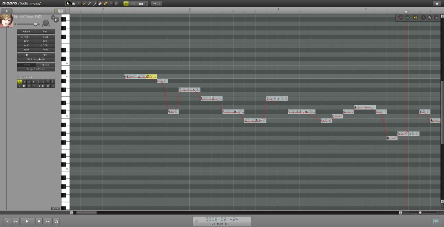This screenshot has height=227, width=444.
Task: Mute the RIN_V4X_Power track with M button
Action: (x=56, y=20)
